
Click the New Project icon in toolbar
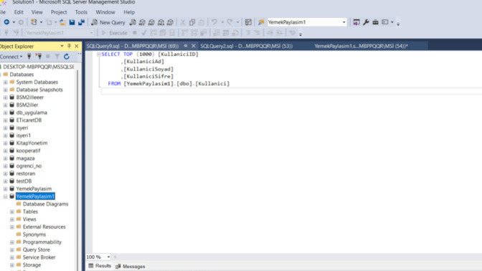34,22
